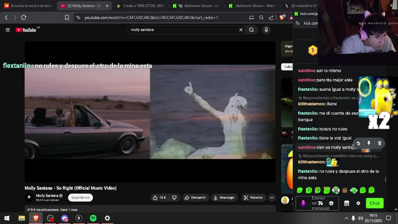Click the So Right music video player
Image resolution: width=398 pixels, height=224 pixels.
pos(150,112)
